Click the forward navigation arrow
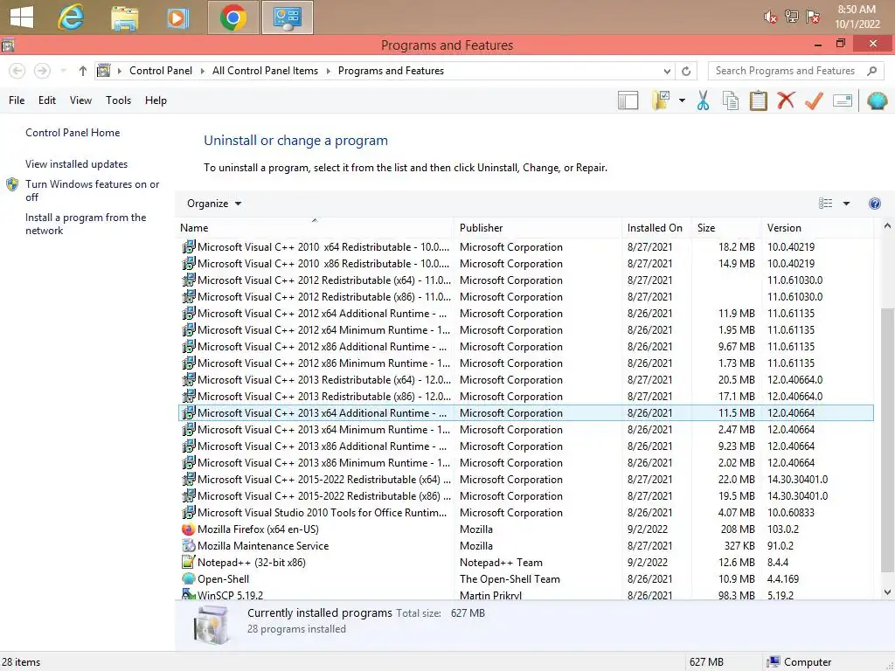 [42, 71]
